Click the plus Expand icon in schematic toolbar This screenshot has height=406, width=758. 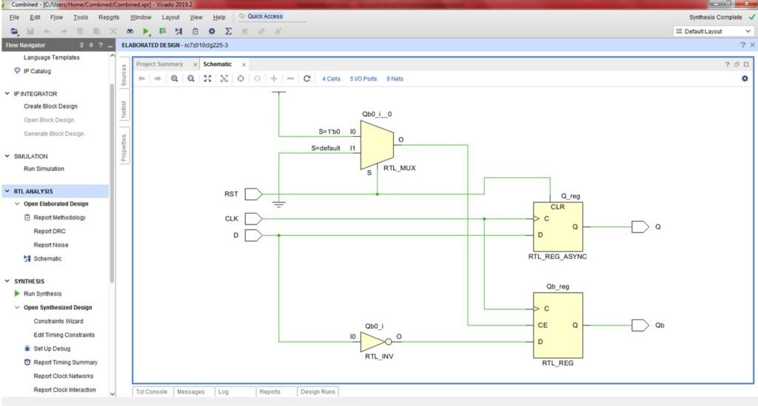[274, 78]
